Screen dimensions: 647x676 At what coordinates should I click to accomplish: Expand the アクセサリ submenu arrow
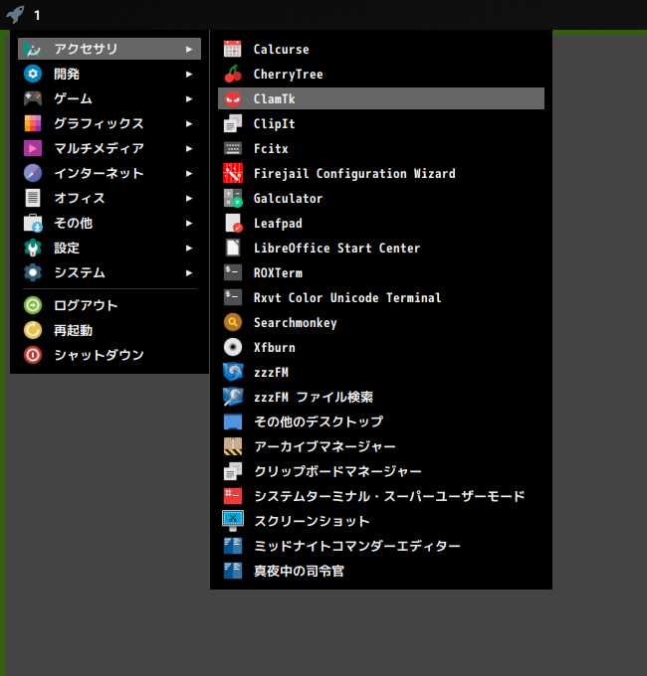(x=189, y=49)
